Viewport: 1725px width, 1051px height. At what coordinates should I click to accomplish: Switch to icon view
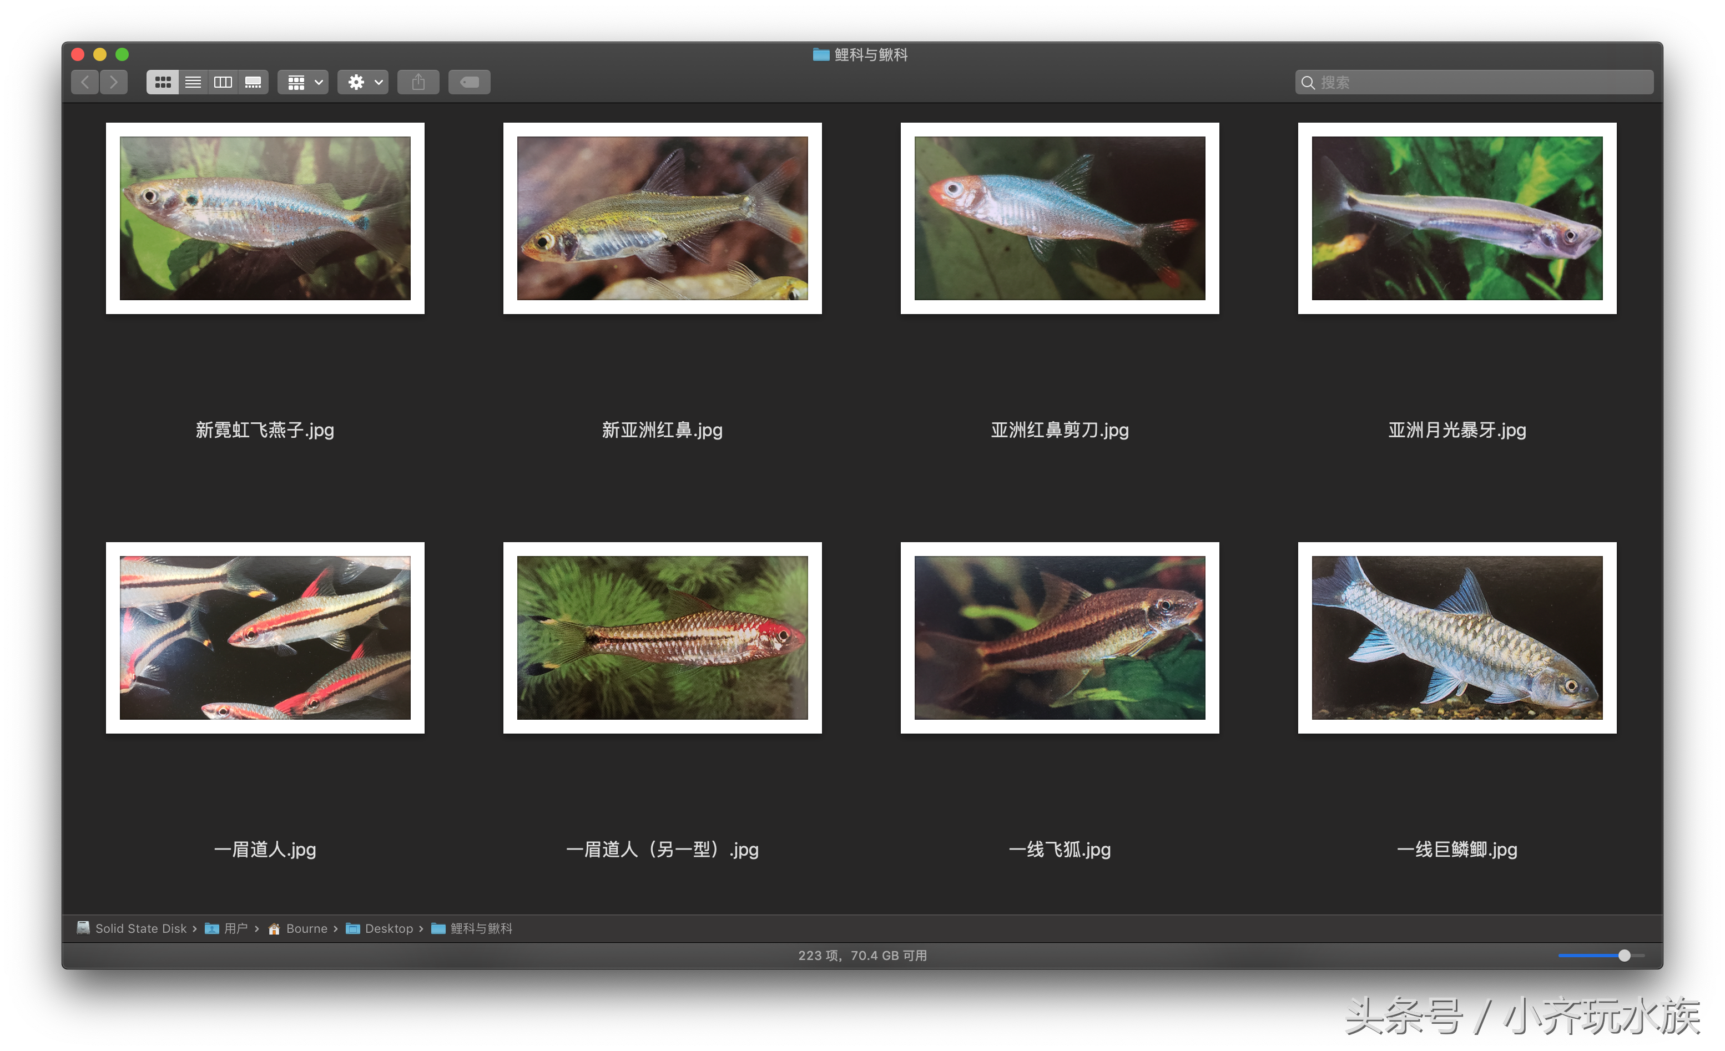[x=163, y=83]
